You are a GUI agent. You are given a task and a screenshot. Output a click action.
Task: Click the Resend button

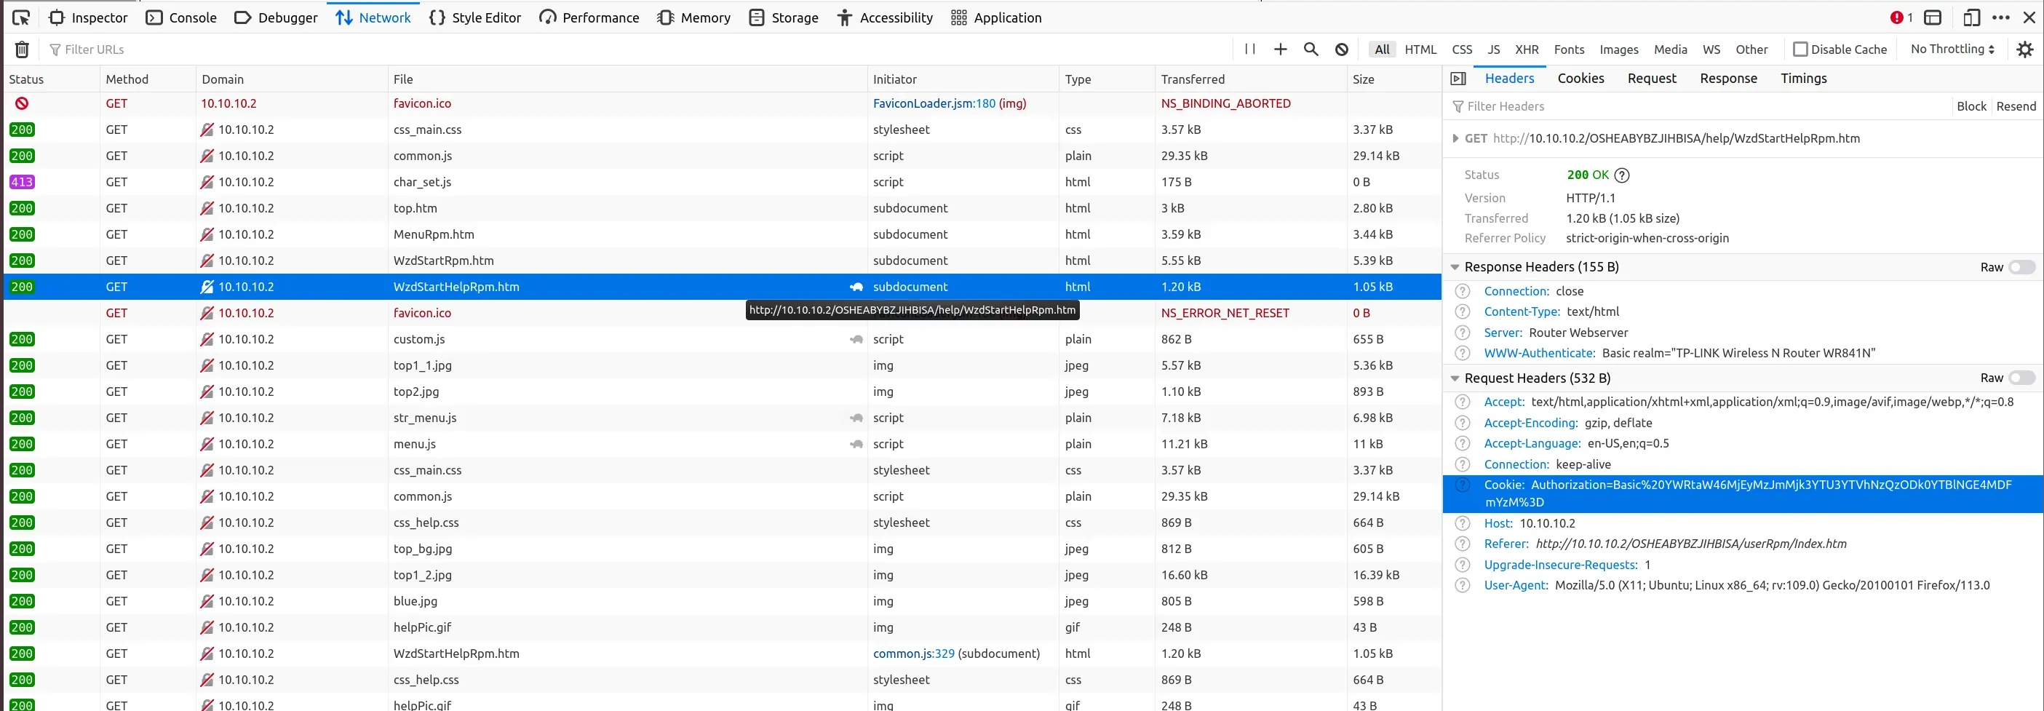[2016, 106]
